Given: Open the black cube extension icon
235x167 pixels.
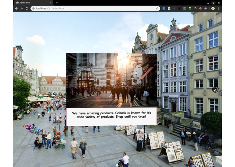Looking at the screenshot, I should 180,8.
